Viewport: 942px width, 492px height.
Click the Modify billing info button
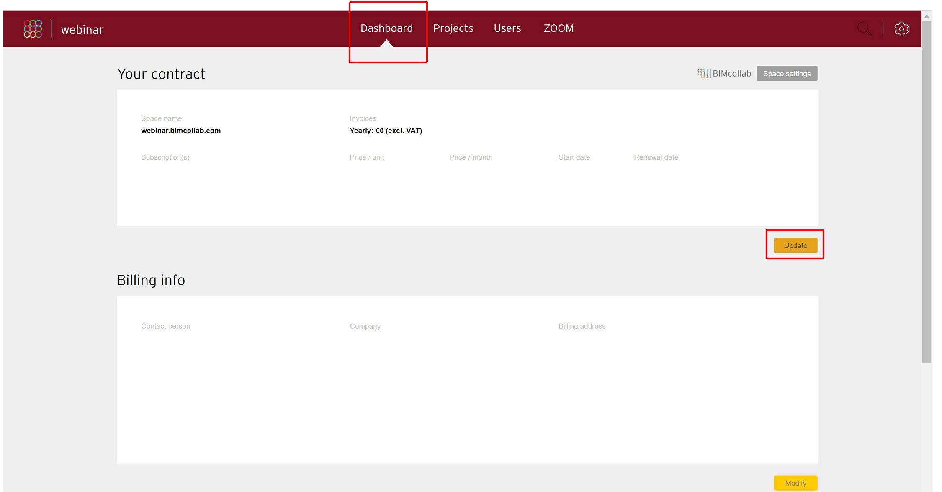(795, 483)
